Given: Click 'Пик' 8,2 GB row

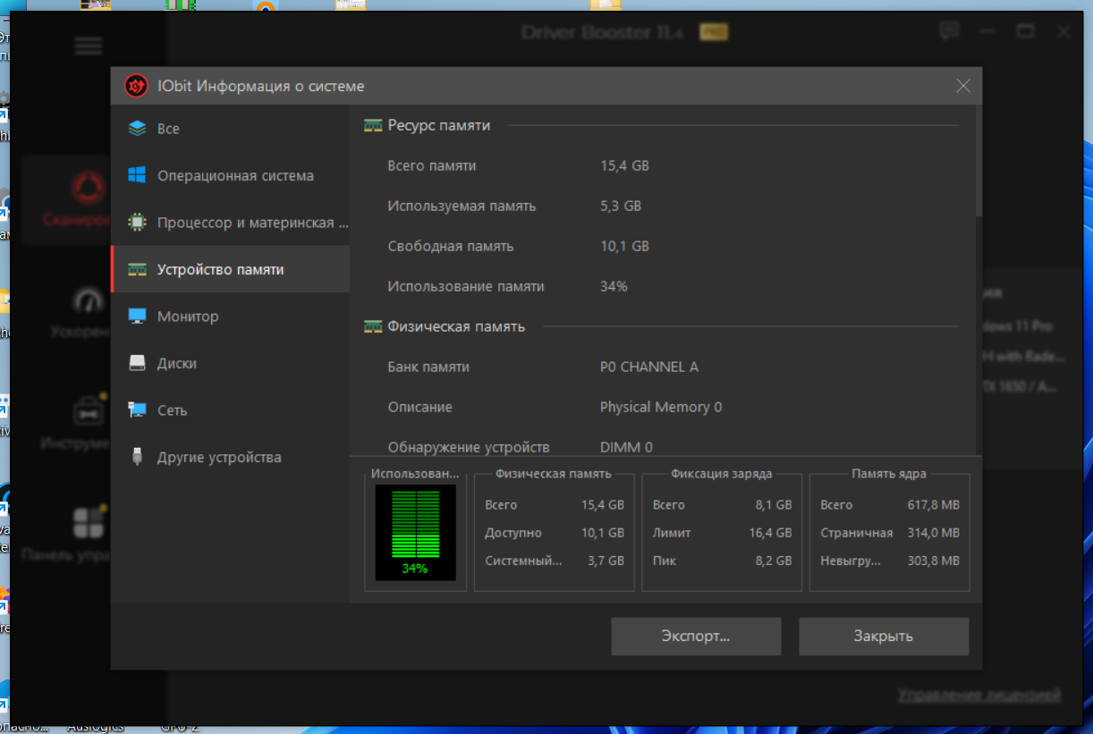Looking at the screenshot, I should (722, 561).
